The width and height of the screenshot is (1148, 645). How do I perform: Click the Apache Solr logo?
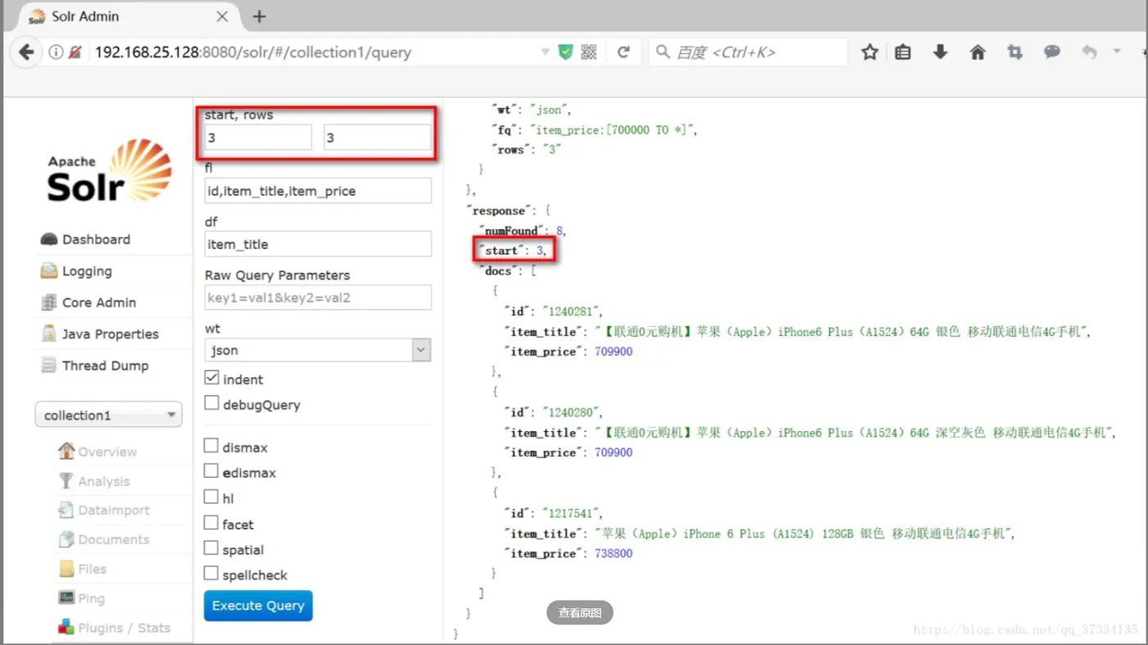point(109,170)
